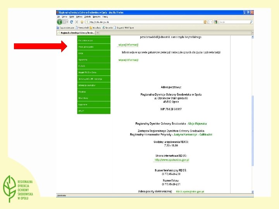Open the Informacja dla mediów sidebar item

(94, 85)
